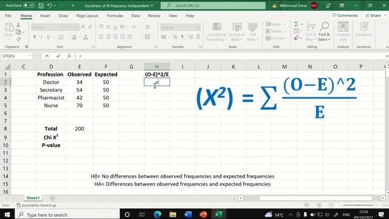Open the File menu
The height and width of the screenshot is (219, 389).
[x=8, y=16]
